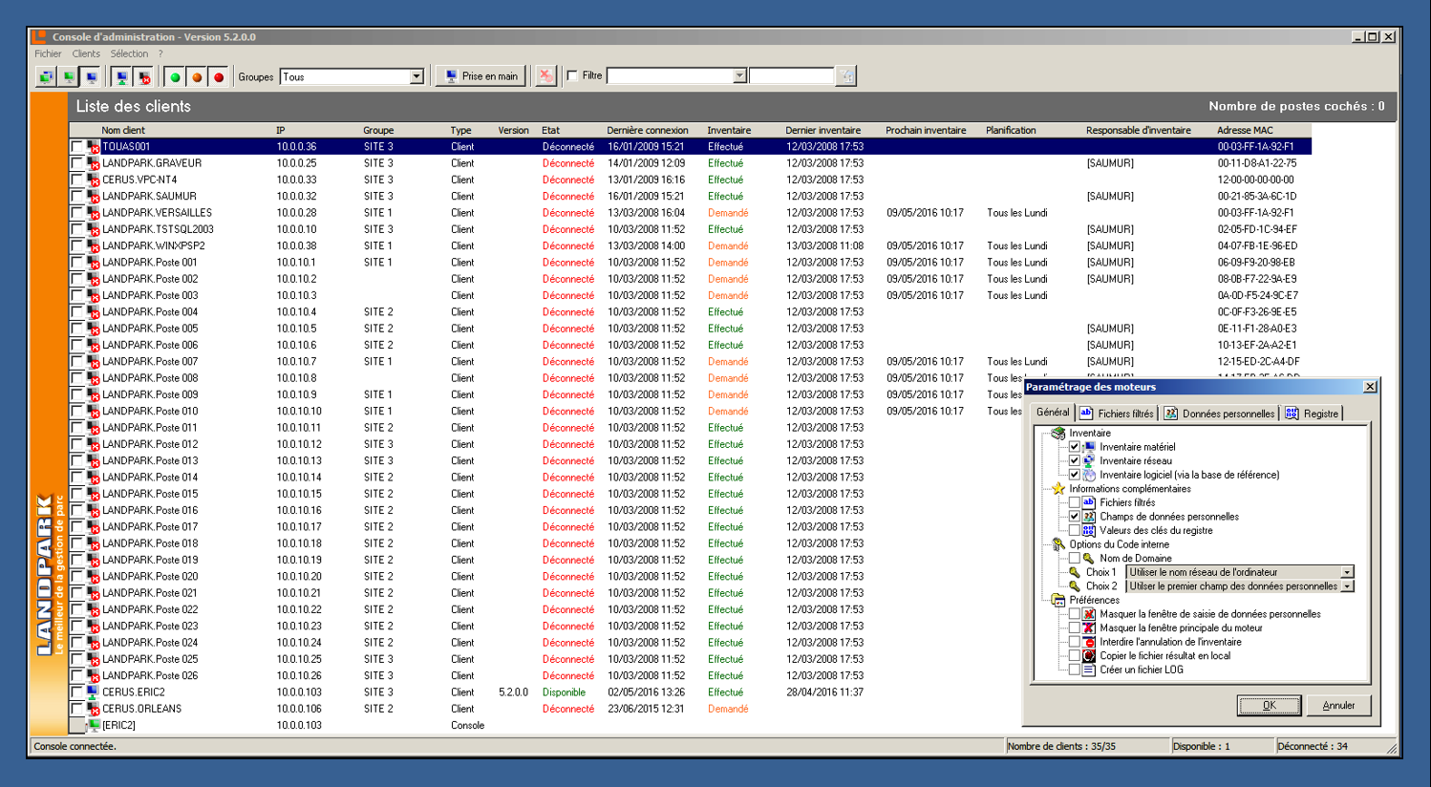Click the key icon beside Nom de Domaine
Viewport: 1431px width, 787px height.
point(1089,559)
